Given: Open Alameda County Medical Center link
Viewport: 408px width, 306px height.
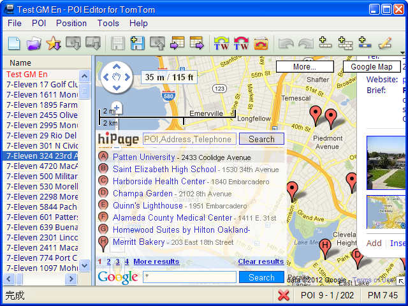Looking at the screenshot, I should point(172,217).
